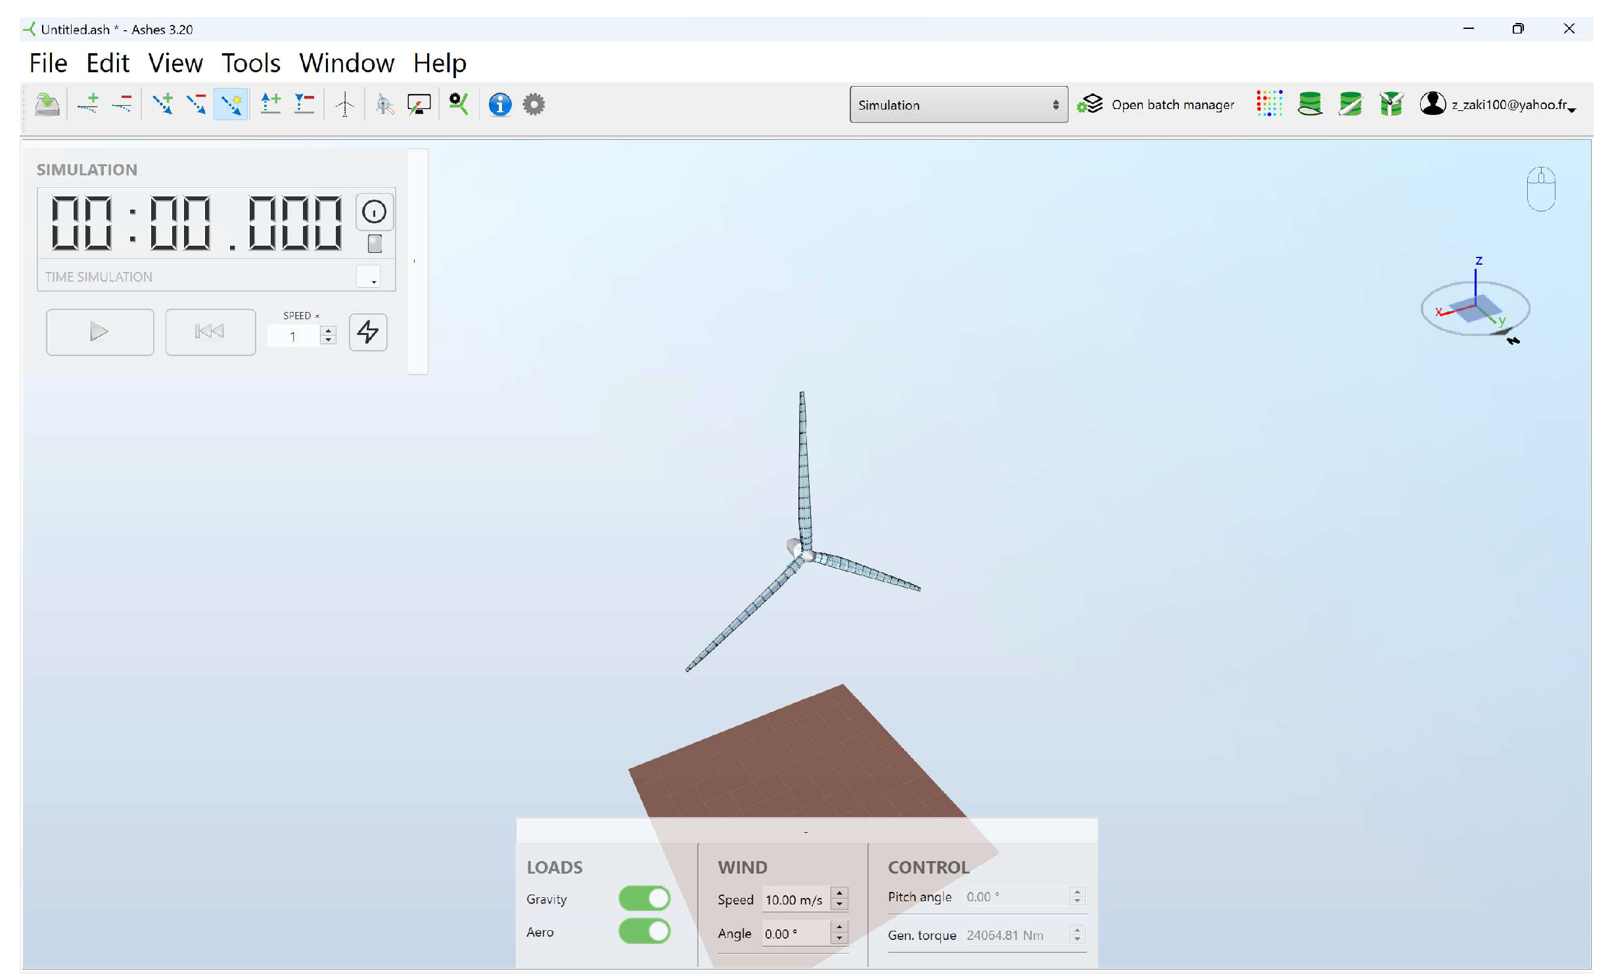Viewport: 1610px width, 980px height.
Task: Click the colored dots grid icon
Action: click(1269, 104)
